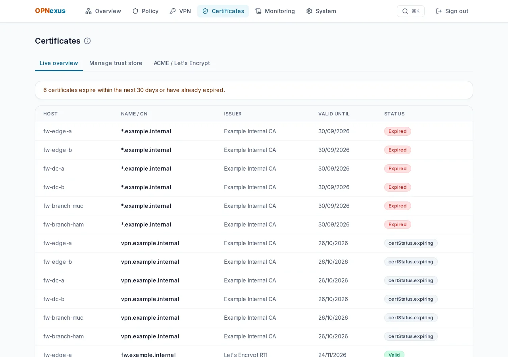Viewport: 508px width, 357px height.
Task: Click vpn.example.internal name for fw-branch-ham
Action: pyautogui.click(x=150, y=336)
